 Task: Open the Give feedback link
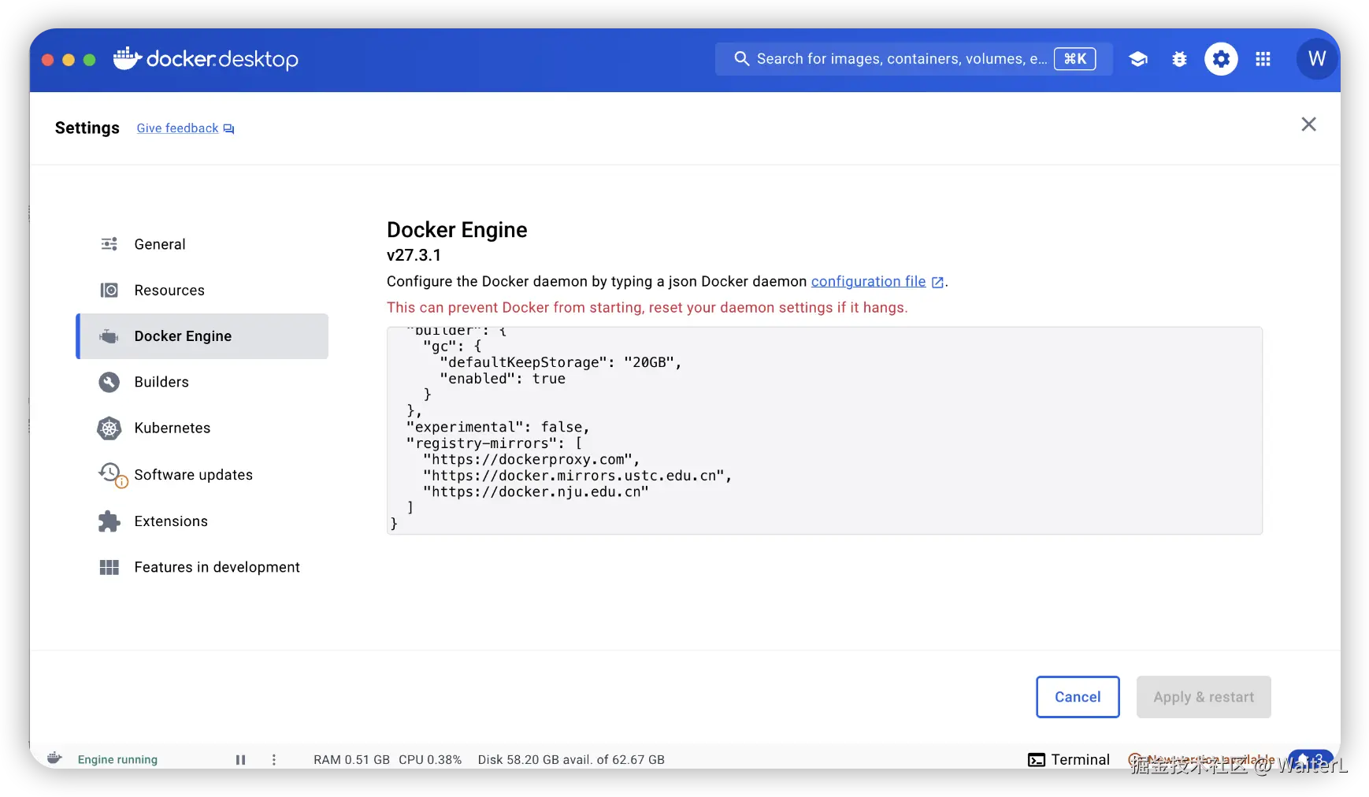pyautogui.click(x=185, y=128)
